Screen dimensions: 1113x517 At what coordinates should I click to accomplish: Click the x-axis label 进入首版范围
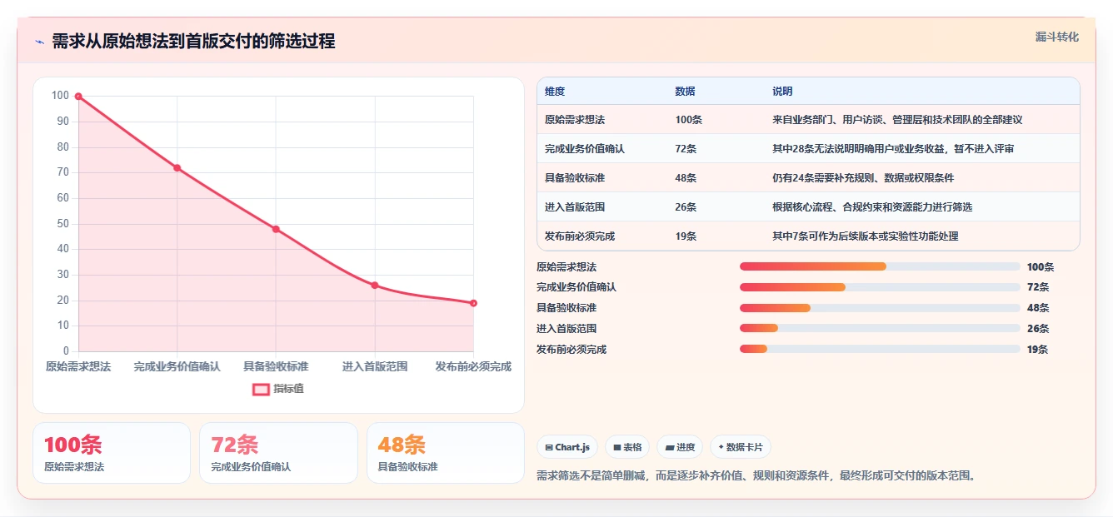tap(375, 366)
